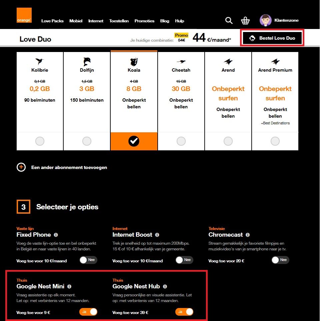
Task: Select the Cheetah plan radio button
Action: [181, 141]
